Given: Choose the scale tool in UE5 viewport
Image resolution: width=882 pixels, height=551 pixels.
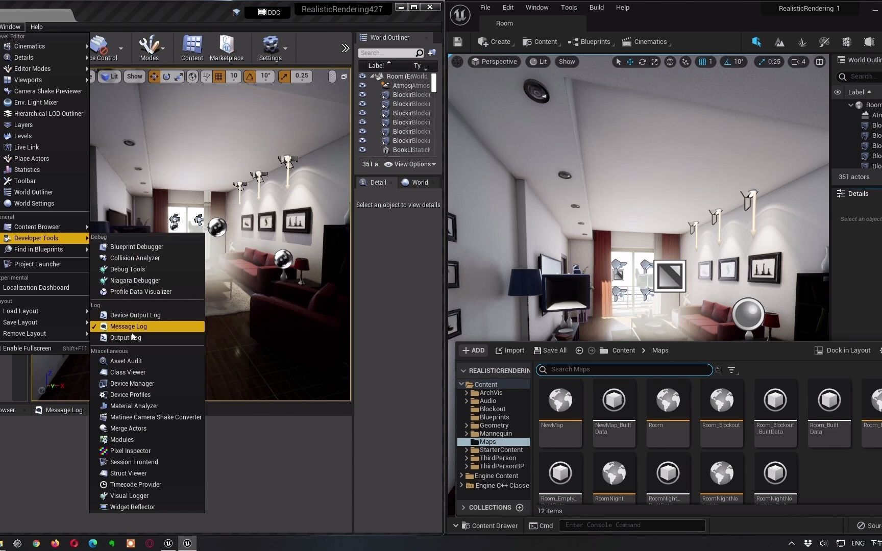Looking at the screenshot, I should 655,62.
